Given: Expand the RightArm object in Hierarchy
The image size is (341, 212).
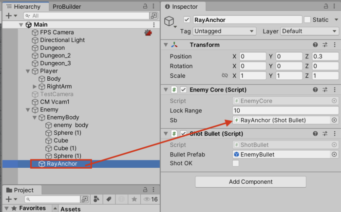Looking at the screenshot, I should tap(35, 87).
